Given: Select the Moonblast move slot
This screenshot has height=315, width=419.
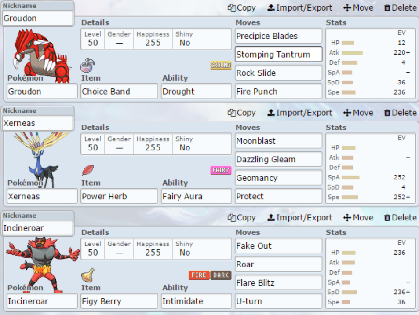Looking at the screenshot, I should point(278,141).
